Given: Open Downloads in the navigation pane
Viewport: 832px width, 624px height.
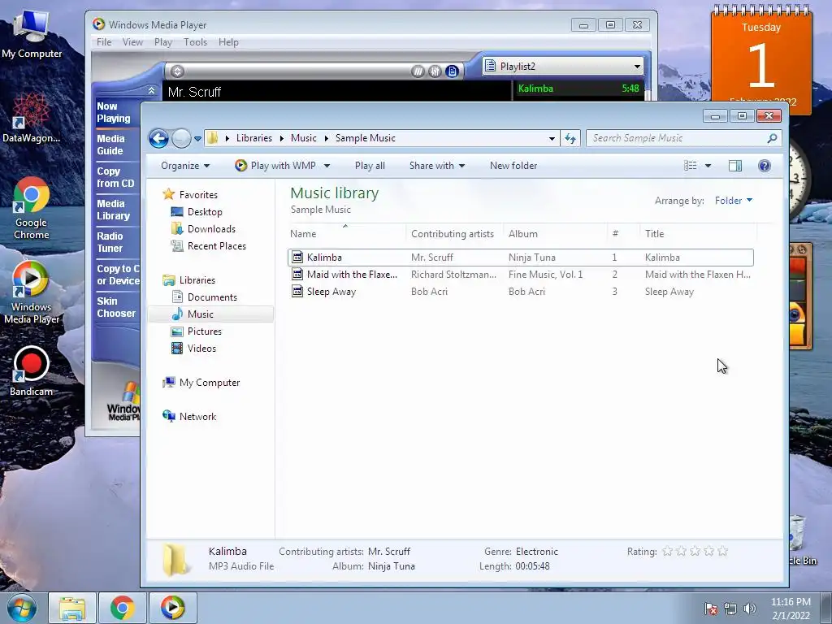Looking at the screenshot, I should point(203,228).
